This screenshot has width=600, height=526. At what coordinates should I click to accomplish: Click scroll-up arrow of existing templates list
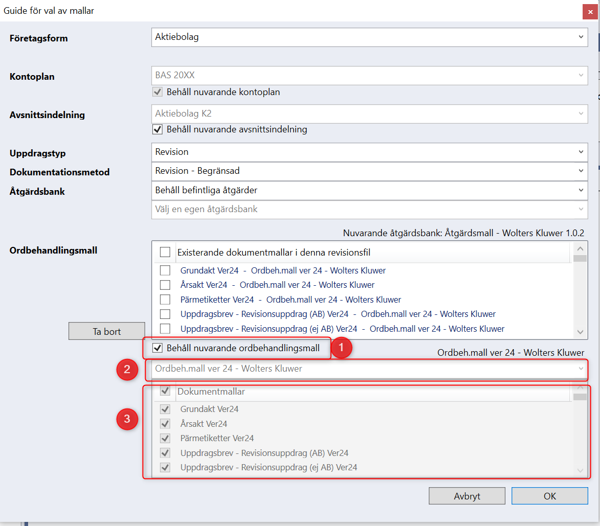tap(580, 249)
